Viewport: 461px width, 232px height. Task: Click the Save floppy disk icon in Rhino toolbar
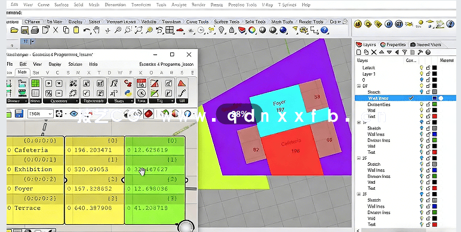pyautogui.click(x=24, y=30)
